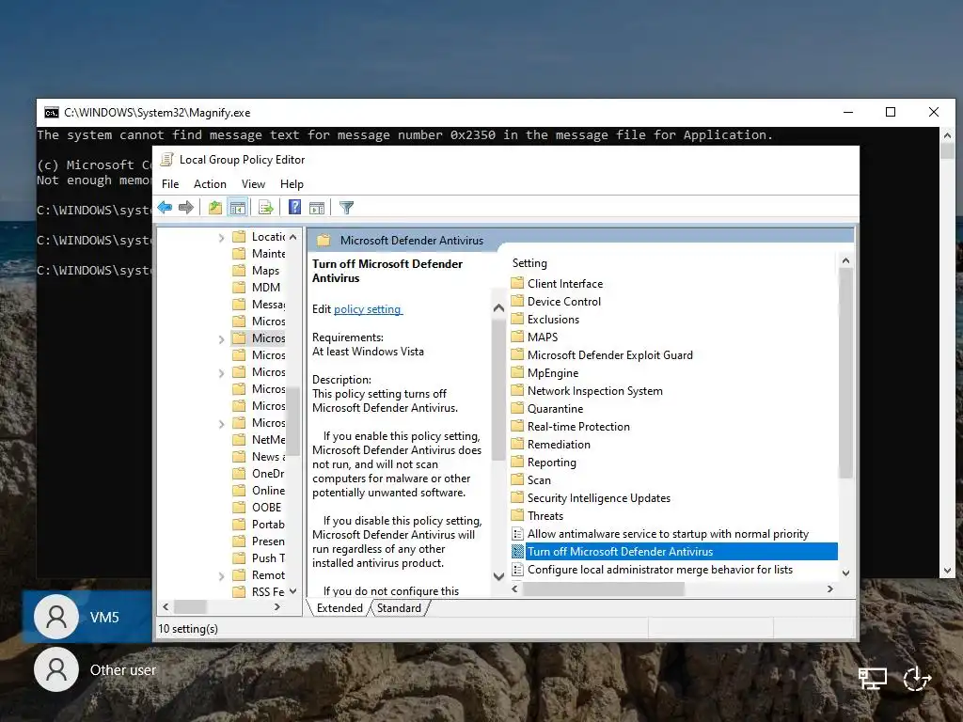
Task: Select the NetMe tree item
Action: click(260, 440)
